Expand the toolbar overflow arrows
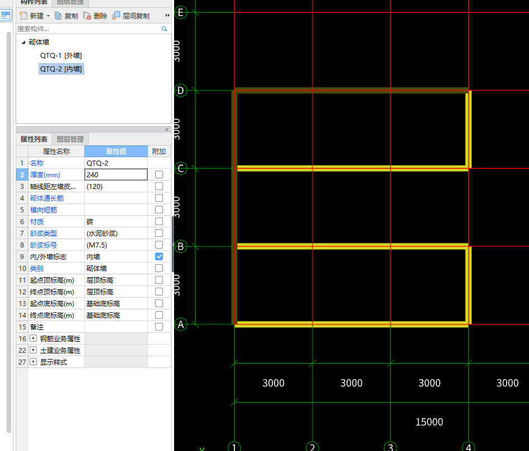The width and height of the screenshot is (529, 451). (x=167, y=16)
